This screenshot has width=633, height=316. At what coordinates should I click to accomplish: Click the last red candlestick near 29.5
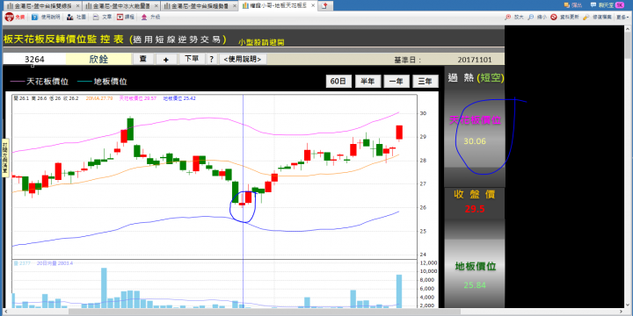(x=399, y=133)
